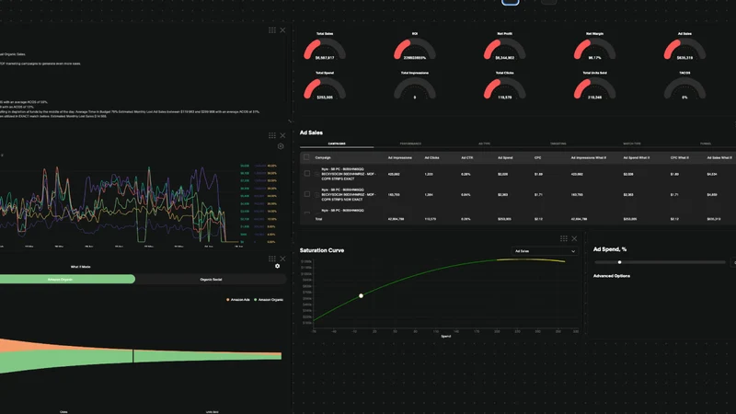Viewport: 736px width, 414px height.
Task: Click the Net Margin gauge
Action: click(x=594, y=48)
